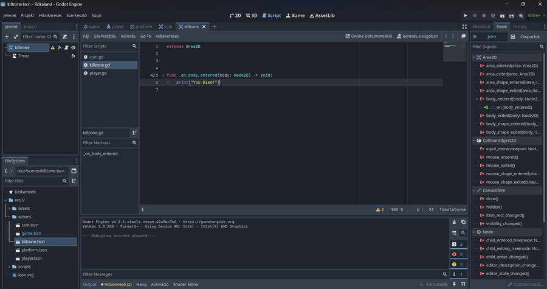The image size is (547, 289).
Task: Expand the assets folder in FileSystem
Action: click(x=9, y=208)
